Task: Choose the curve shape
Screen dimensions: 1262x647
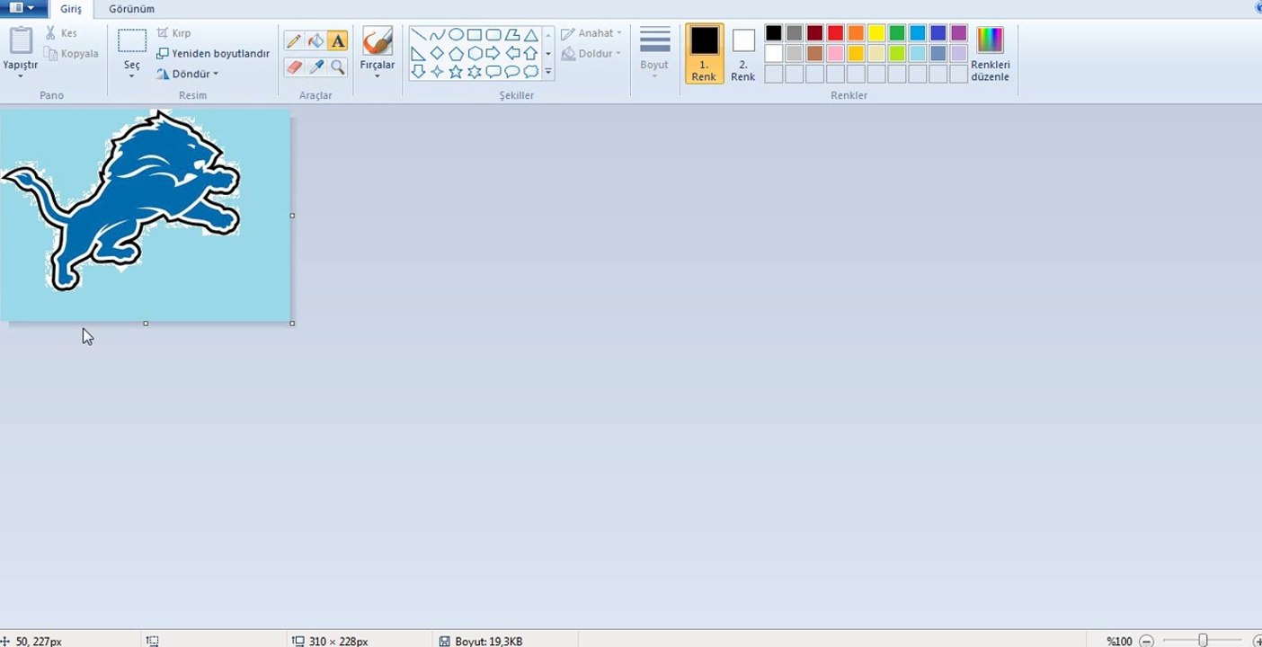Action: [x=437, y=35]
